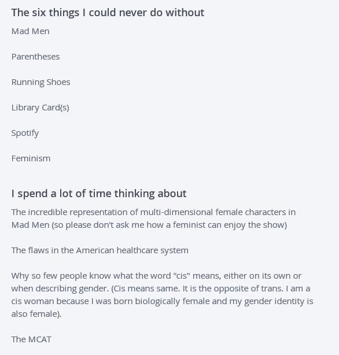Click the line 'so please don't ask me how a feminist'
Screen dimensions: 339x355
click(x=149, y=225)
